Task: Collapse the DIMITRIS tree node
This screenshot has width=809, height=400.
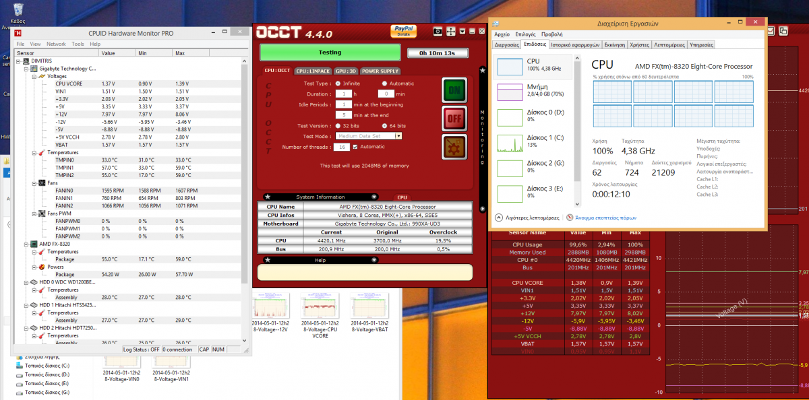Action: [19, 61]
